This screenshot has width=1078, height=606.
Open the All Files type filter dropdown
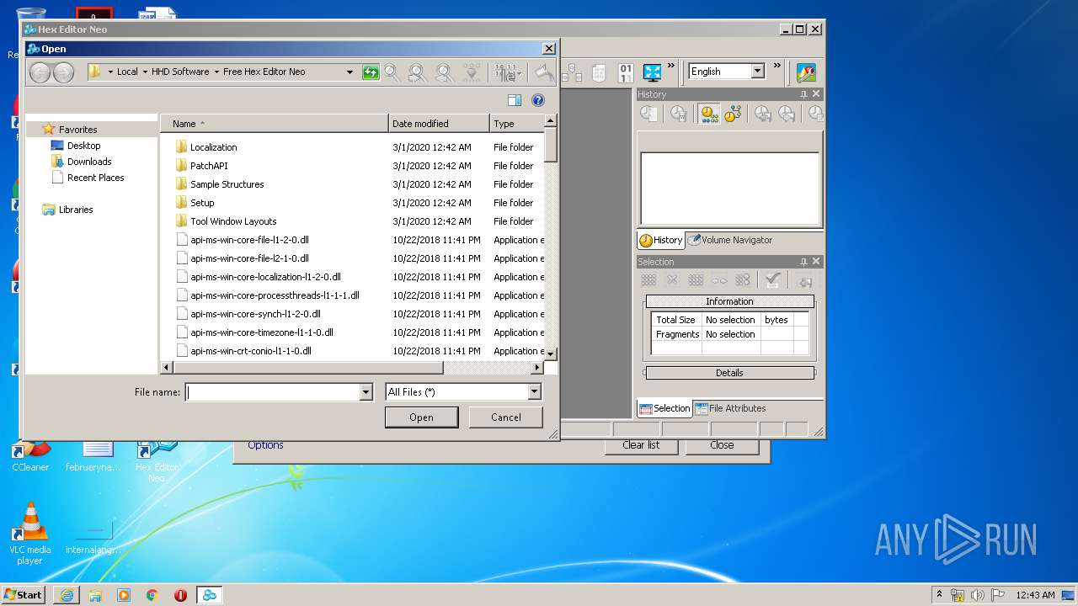pyautogui.click(x=534, y=392)
